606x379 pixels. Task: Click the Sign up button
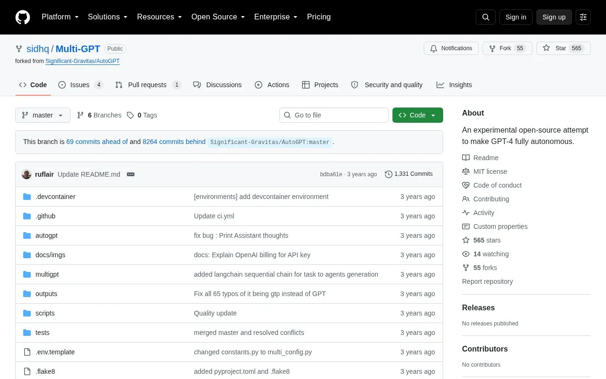554,17
